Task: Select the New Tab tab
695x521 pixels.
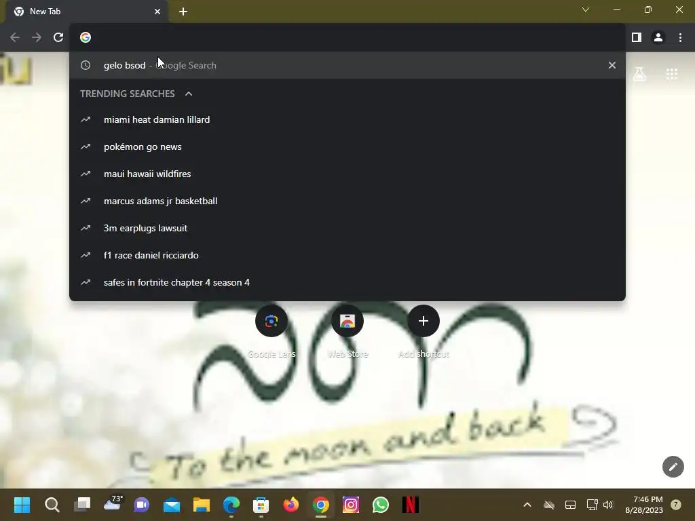Action: point(87,12)
